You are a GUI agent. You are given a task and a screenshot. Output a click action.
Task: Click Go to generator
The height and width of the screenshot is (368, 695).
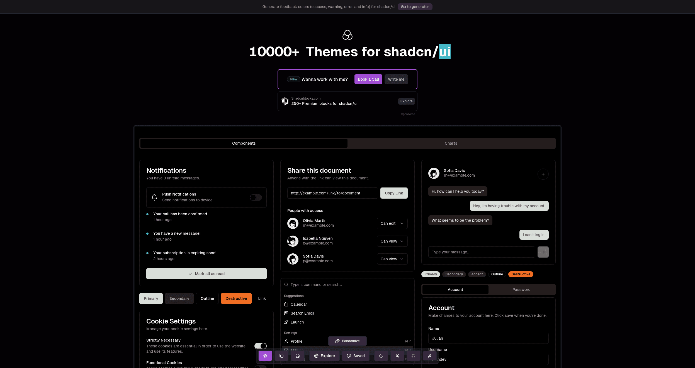415,7
